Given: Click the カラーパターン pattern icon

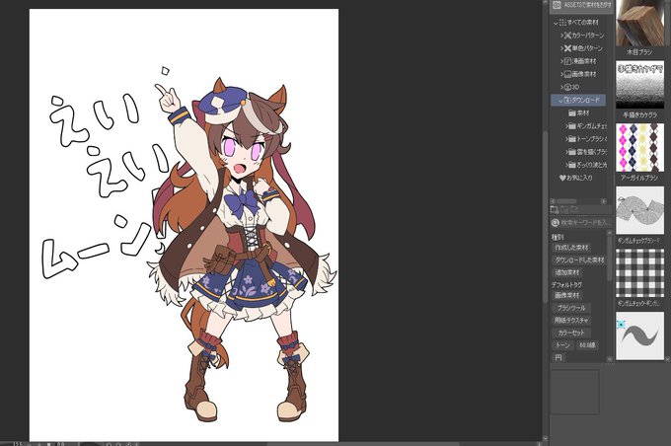Looking at the screenshot, I should coord(567,36).
